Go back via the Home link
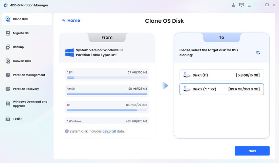This screenshot has height=163, width=279. [x=74, y=20]
